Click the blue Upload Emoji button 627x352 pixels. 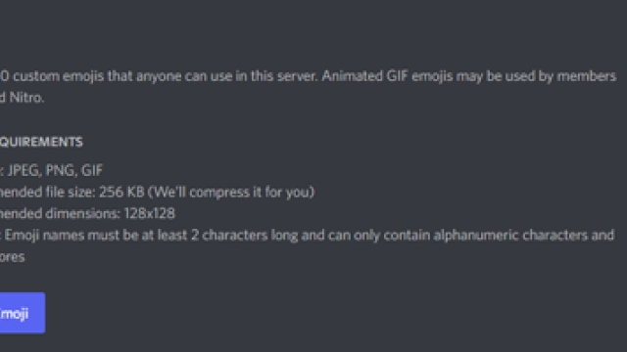(23, 313)
